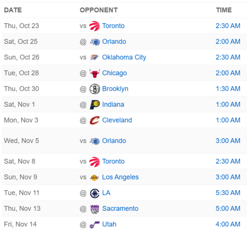Open the Toronto team link on Nov 8
The image size is (247, 231).
tap(113, 161)
